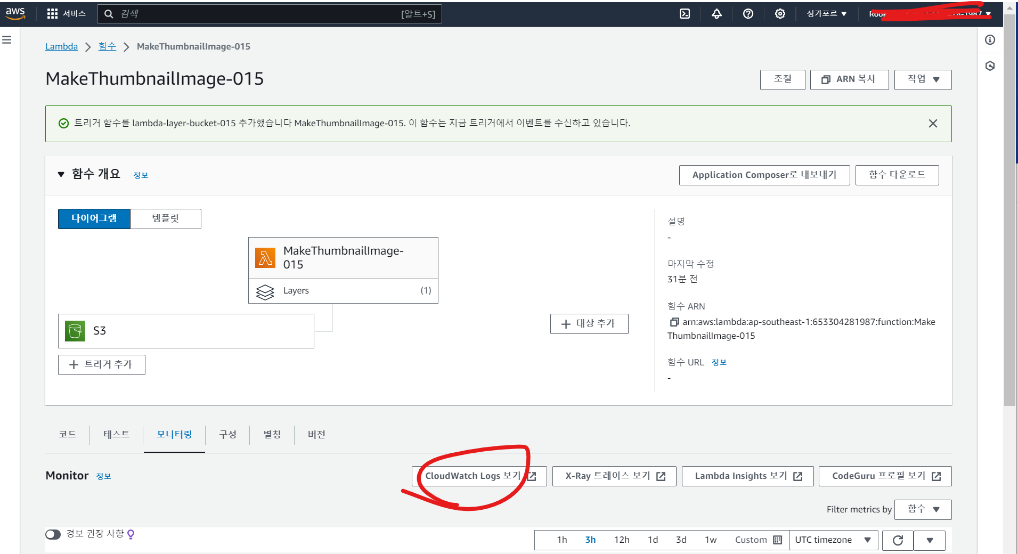Open the help question mark menu

(x=748, y=14)
